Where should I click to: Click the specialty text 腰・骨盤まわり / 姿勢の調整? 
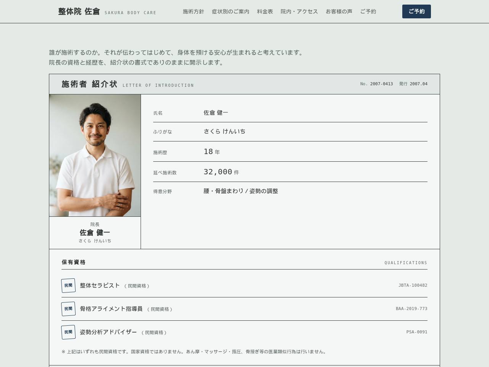[241, 191]
